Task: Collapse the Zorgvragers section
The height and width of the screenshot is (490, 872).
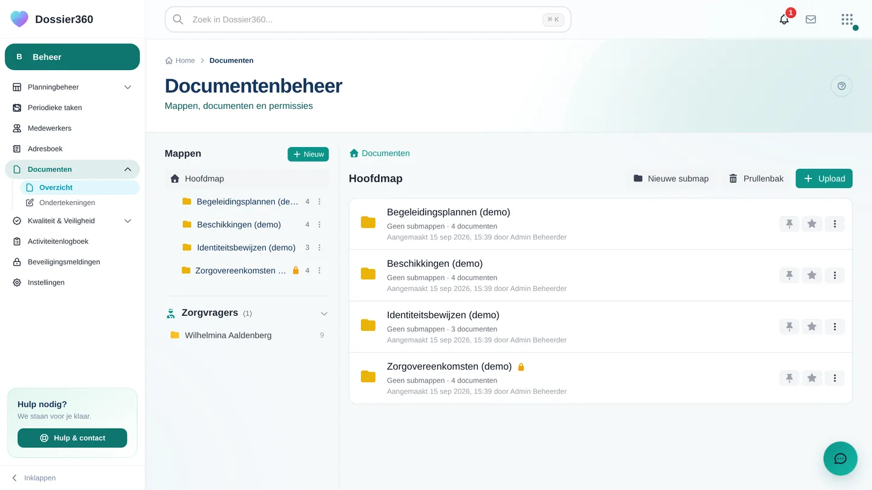Action: coord(324,313)
